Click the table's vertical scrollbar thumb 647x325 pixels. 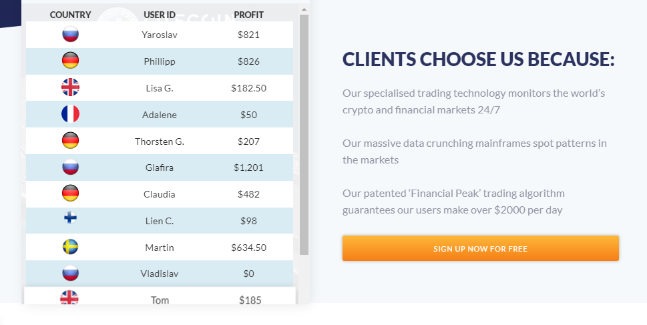click(304, 133)
